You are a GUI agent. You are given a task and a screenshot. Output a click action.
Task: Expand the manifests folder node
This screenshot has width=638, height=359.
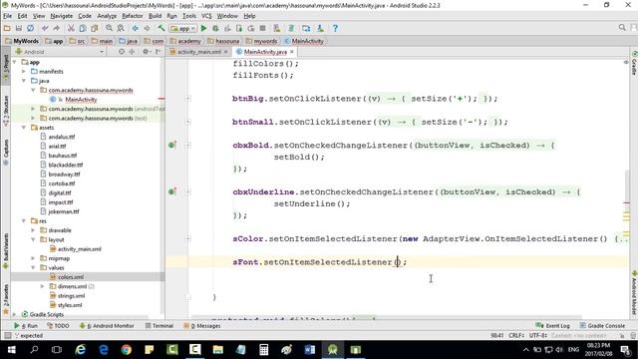coord(24,71)
